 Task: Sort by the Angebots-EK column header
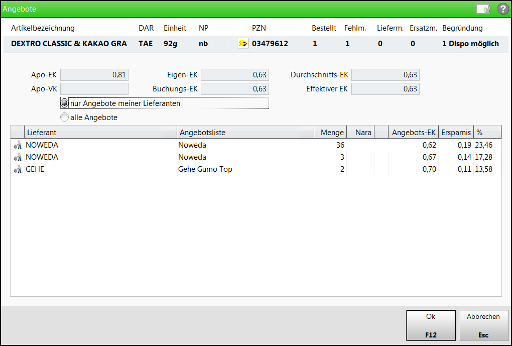[x=414, y=132]
